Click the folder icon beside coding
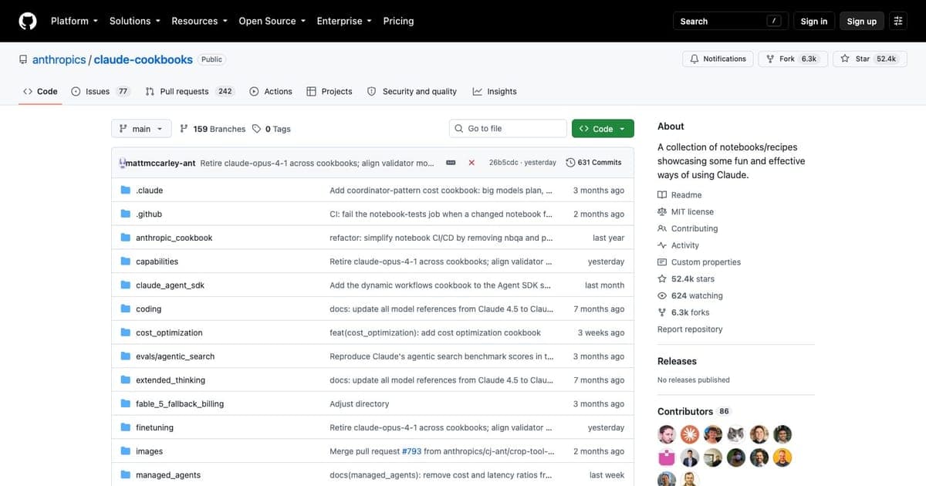The height and width of the screenshot is (486, 926). click(126, 309)
